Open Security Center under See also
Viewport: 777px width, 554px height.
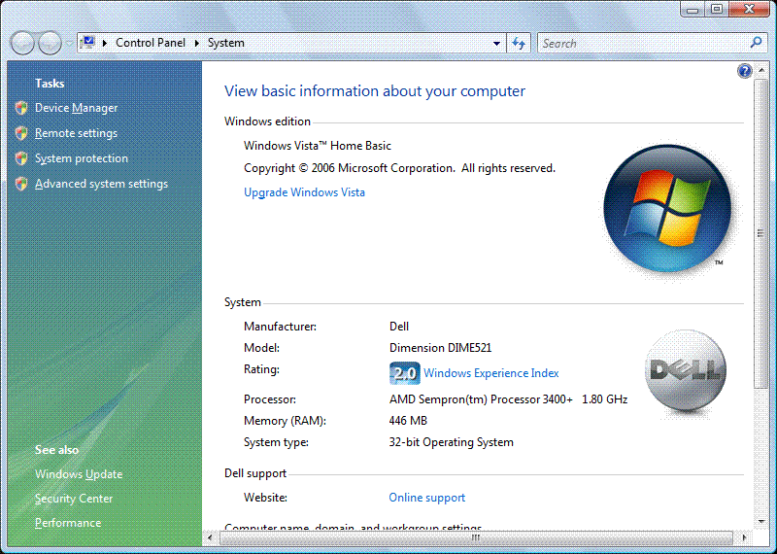(x=74, y=499)
